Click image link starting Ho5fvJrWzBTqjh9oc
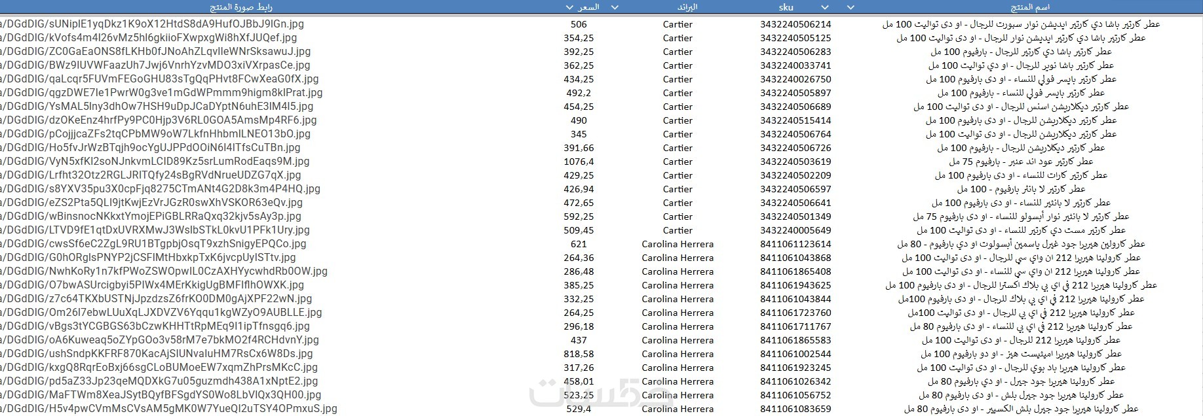Screen dimensions: 1203x416 tap(151, 148)
